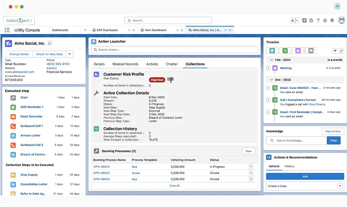
Task: Open the Hero Dashboard tab dropdown
Action: pos(177,30)
